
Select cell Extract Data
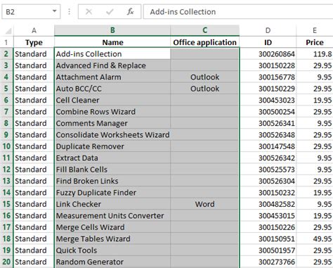point(112,158)
